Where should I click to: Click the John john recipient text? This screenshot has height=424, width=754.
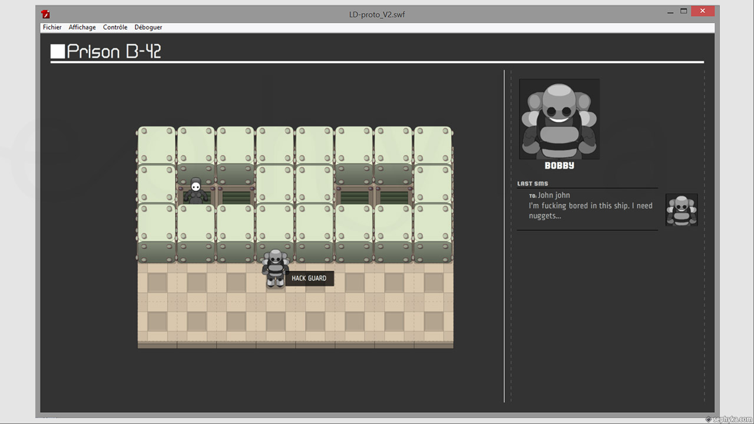click(554, 195)
